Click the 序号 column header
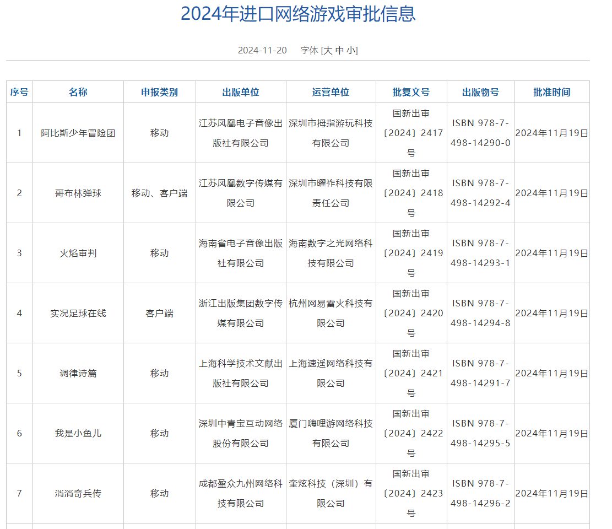This screenshot has width=612, height=529. [x=19, y=92]
